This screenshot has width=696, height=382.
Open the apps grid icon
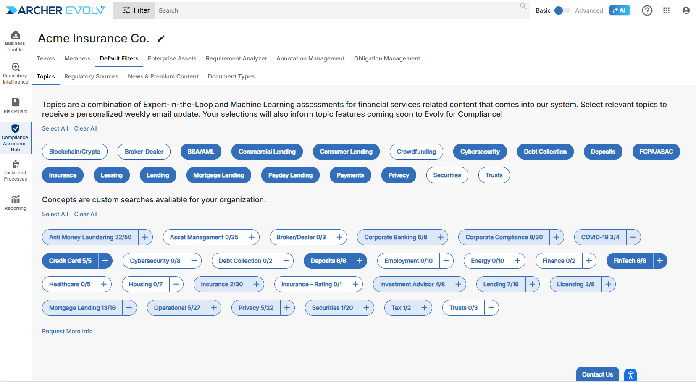[x=666, y=10]
